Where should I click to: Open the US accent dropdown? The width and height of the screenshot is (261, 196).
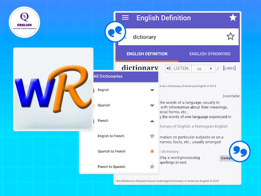(x=204, y=69)
